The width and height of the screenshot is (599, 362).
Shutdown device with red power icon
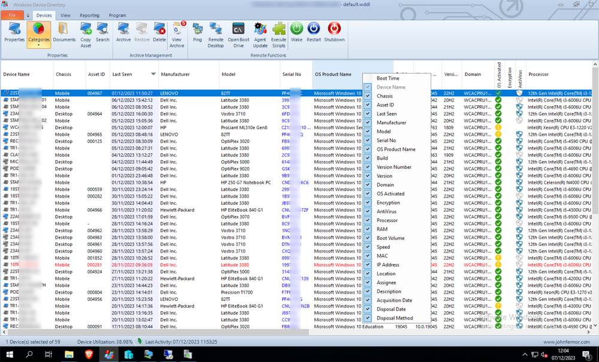334,32
